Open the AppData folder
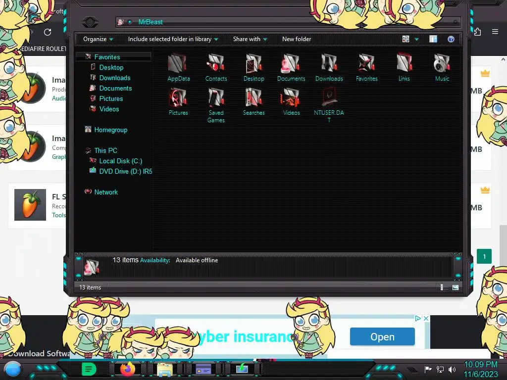Viewport: 507px width, 380px height. coord(178,67)
